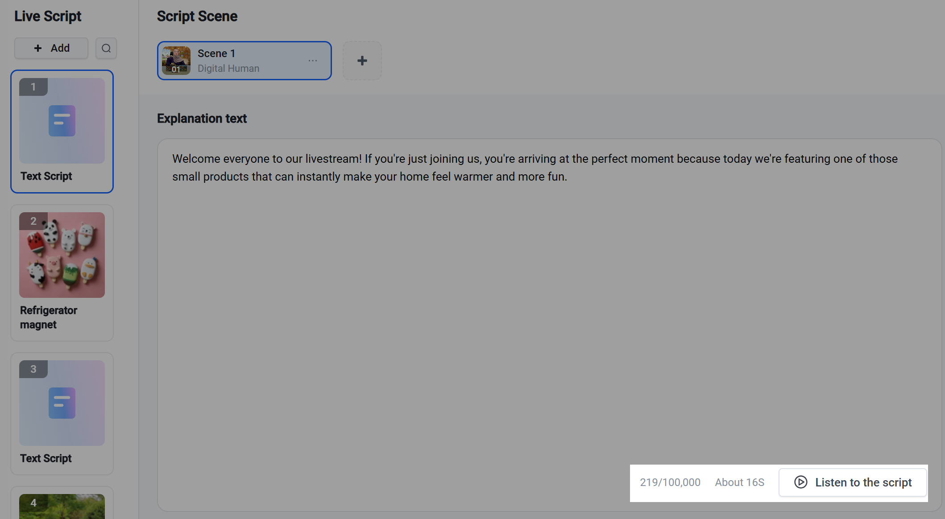Screen dimensions: 945x519
Task: Select the Scene 1 Digital Human tab
Action: [x=245, y=61]
